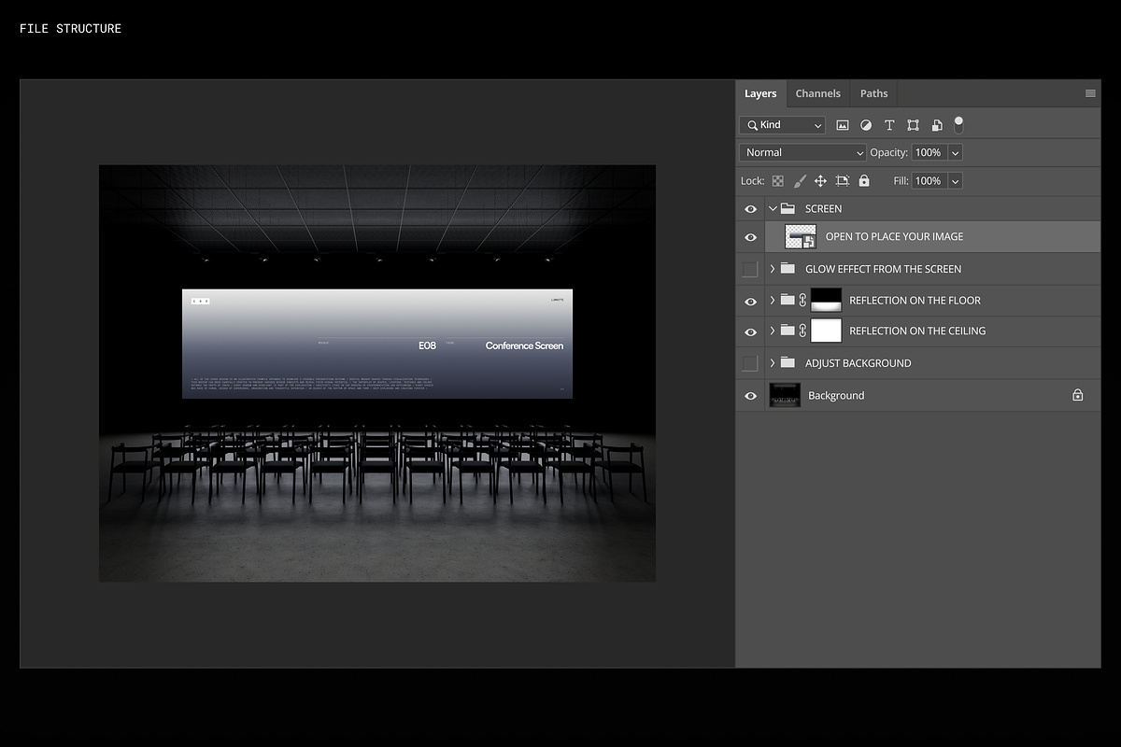
Task: Click the SCREEN group folder icon
Action: pyautogui.click(x=788, y=209)
